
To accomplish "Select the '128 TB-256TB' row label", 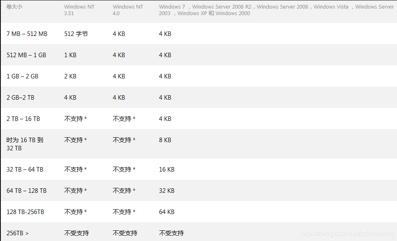I will click(x=25, y=212).
